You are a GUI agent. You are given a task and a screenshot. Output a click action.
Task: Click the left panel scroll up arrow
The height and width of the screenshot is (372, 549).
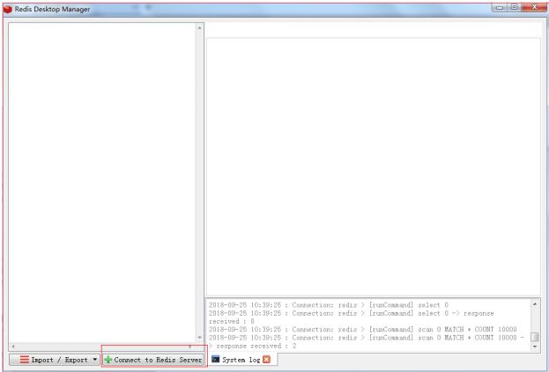[x=199, y=28]
